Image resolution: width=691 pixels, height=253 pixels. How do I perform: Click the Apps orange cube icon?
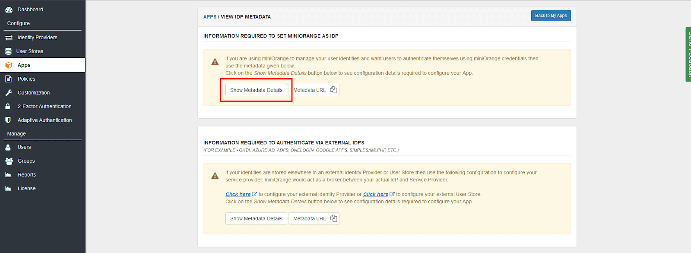pyautogui.click(x=9, y=65)
